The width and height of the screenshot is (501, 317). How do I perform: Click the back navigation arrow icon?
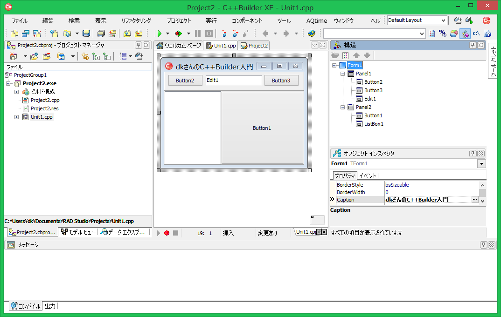[265, 34]
